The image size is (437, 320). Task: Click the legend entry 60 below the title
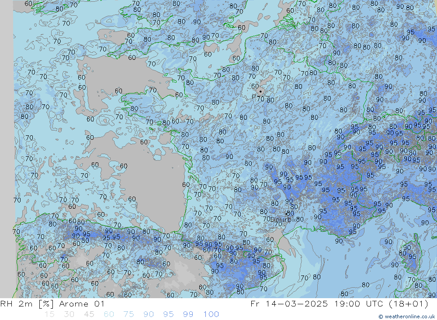pyautogui.click(x=109, y=314)
